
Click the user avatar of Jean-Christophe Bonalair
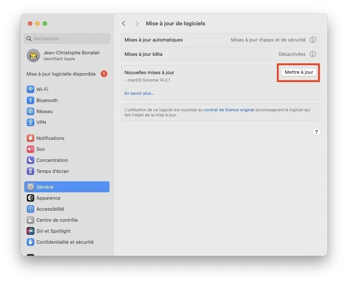point(33,55)
